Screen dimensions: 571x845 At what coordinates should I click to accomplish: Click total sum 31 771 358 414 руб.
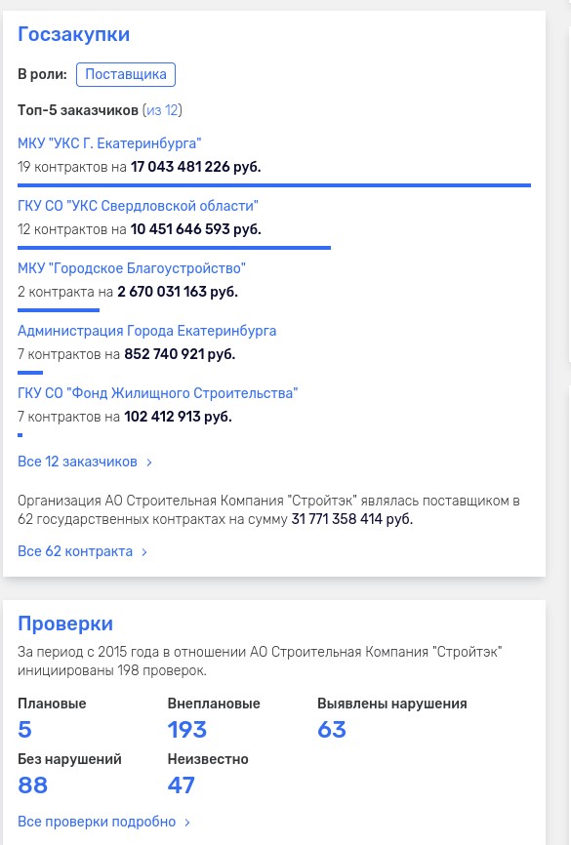click(x=352, y=519)
